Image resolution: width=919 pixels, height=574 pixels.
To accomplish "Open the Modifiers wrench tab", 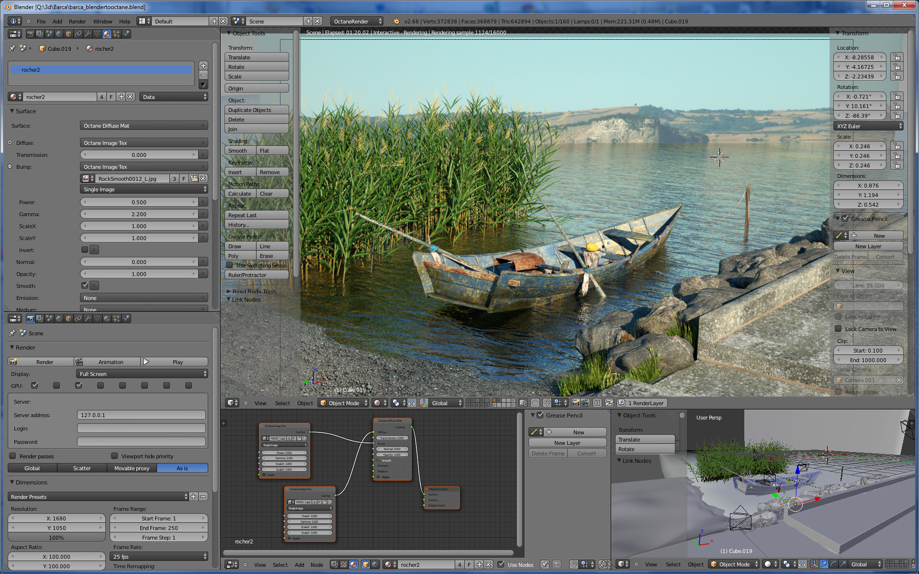I will point(88,34).
